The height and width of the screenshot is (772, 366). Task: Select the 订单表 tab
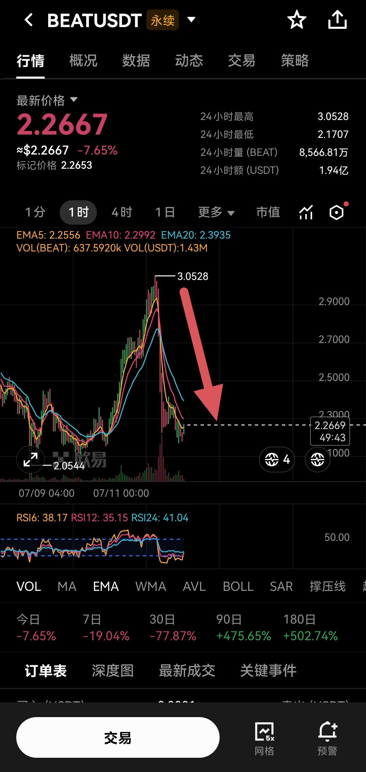[x=46, y=671]
